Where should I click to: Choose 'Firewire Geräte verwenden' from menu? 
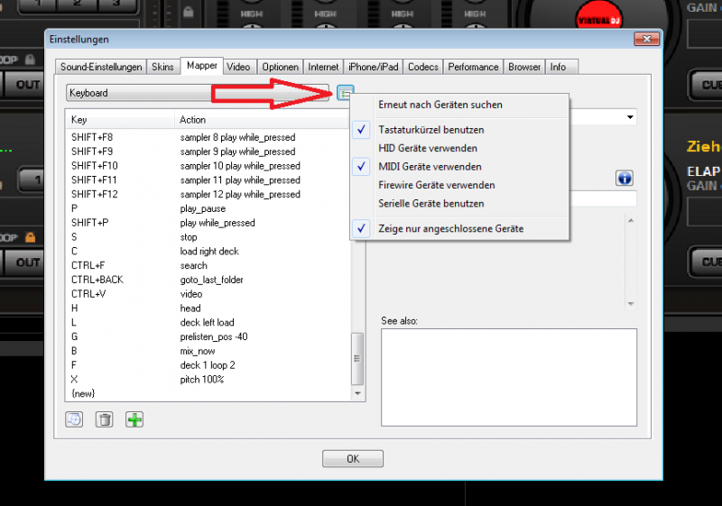pos(437,185)
